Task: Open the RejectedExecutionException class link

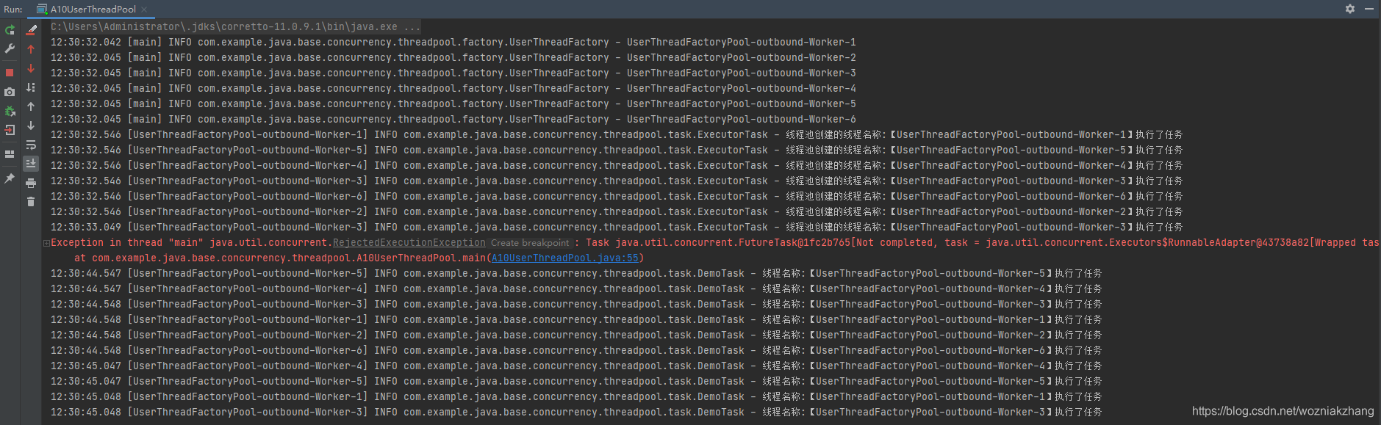Action: (409, 243)
